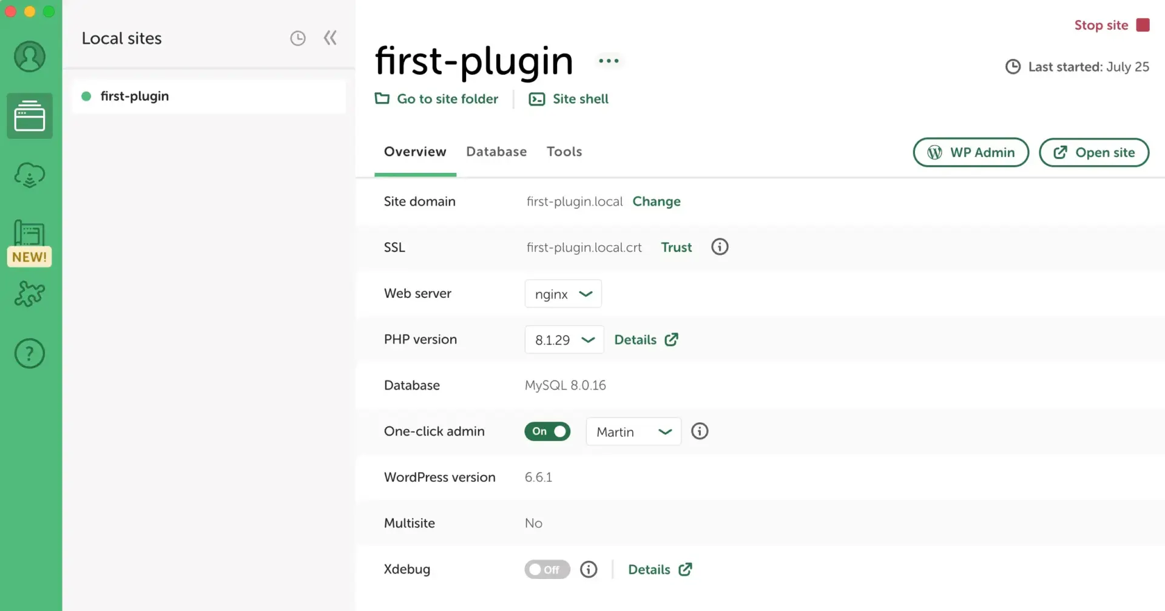
Task: Open the PHP version 8.1.29 dropdown
Action: click(564, 340)
